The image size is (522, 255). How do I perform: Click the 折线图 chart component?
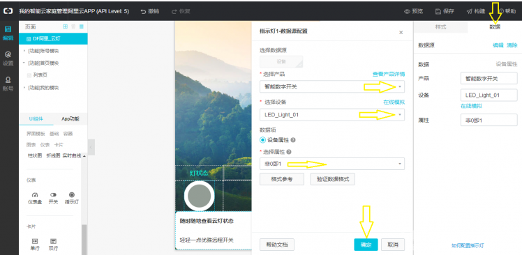point(53,155)
